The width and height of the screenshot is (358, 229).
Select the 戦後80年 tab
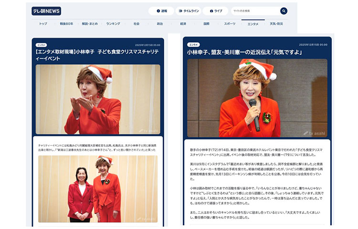(x=66, y=23)
